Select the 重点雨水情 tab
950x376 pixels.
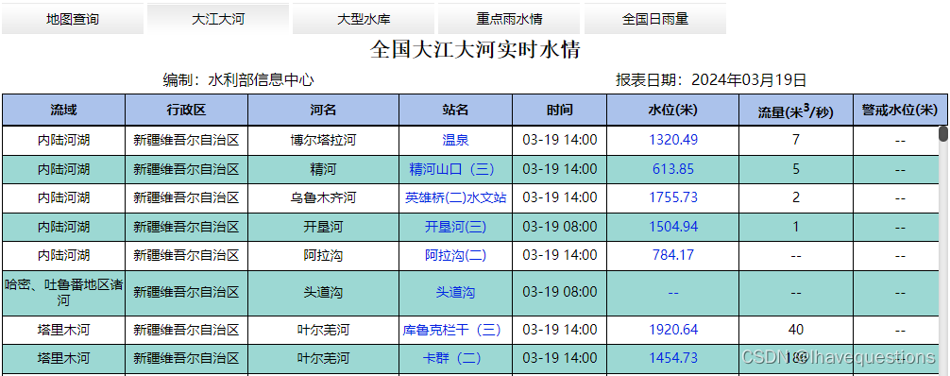tap(509, 19)
